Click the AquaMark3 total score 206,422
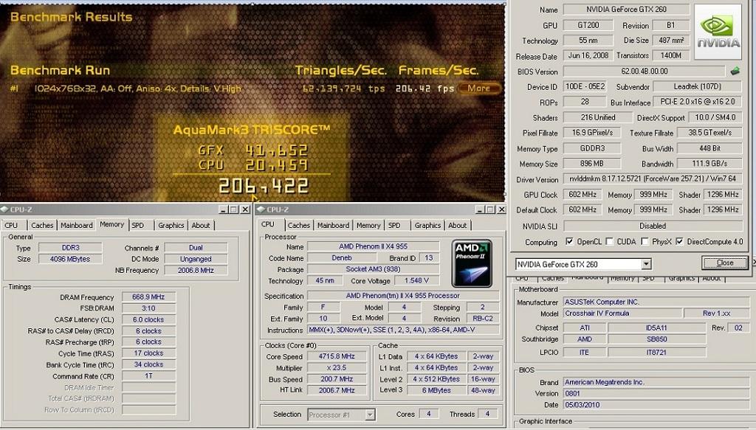Viewport: 756px width, 430px height. (x=264, y=186)
